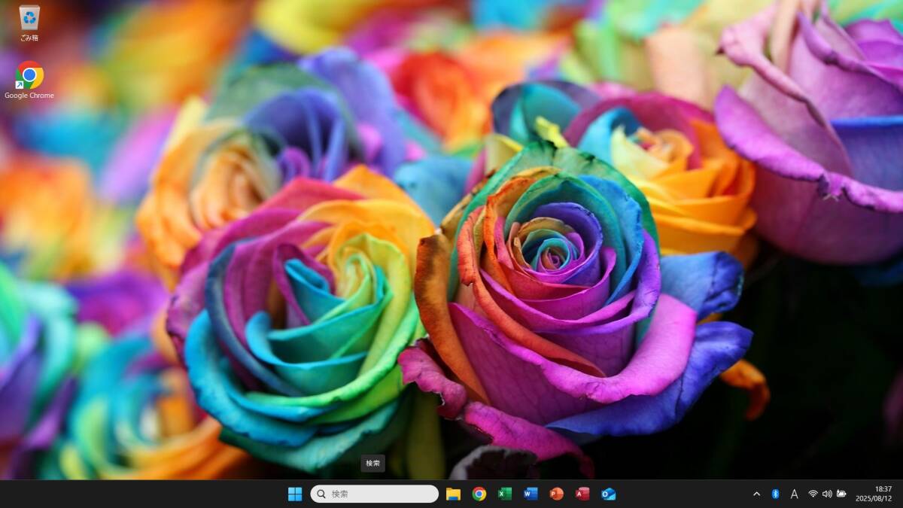This screenshot has height=508, width=903.
Task: Open Excel from the taskbar
Action: click(505, 494)
